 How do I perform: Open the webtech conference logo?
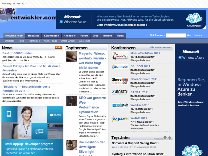(x=120, y=105)
